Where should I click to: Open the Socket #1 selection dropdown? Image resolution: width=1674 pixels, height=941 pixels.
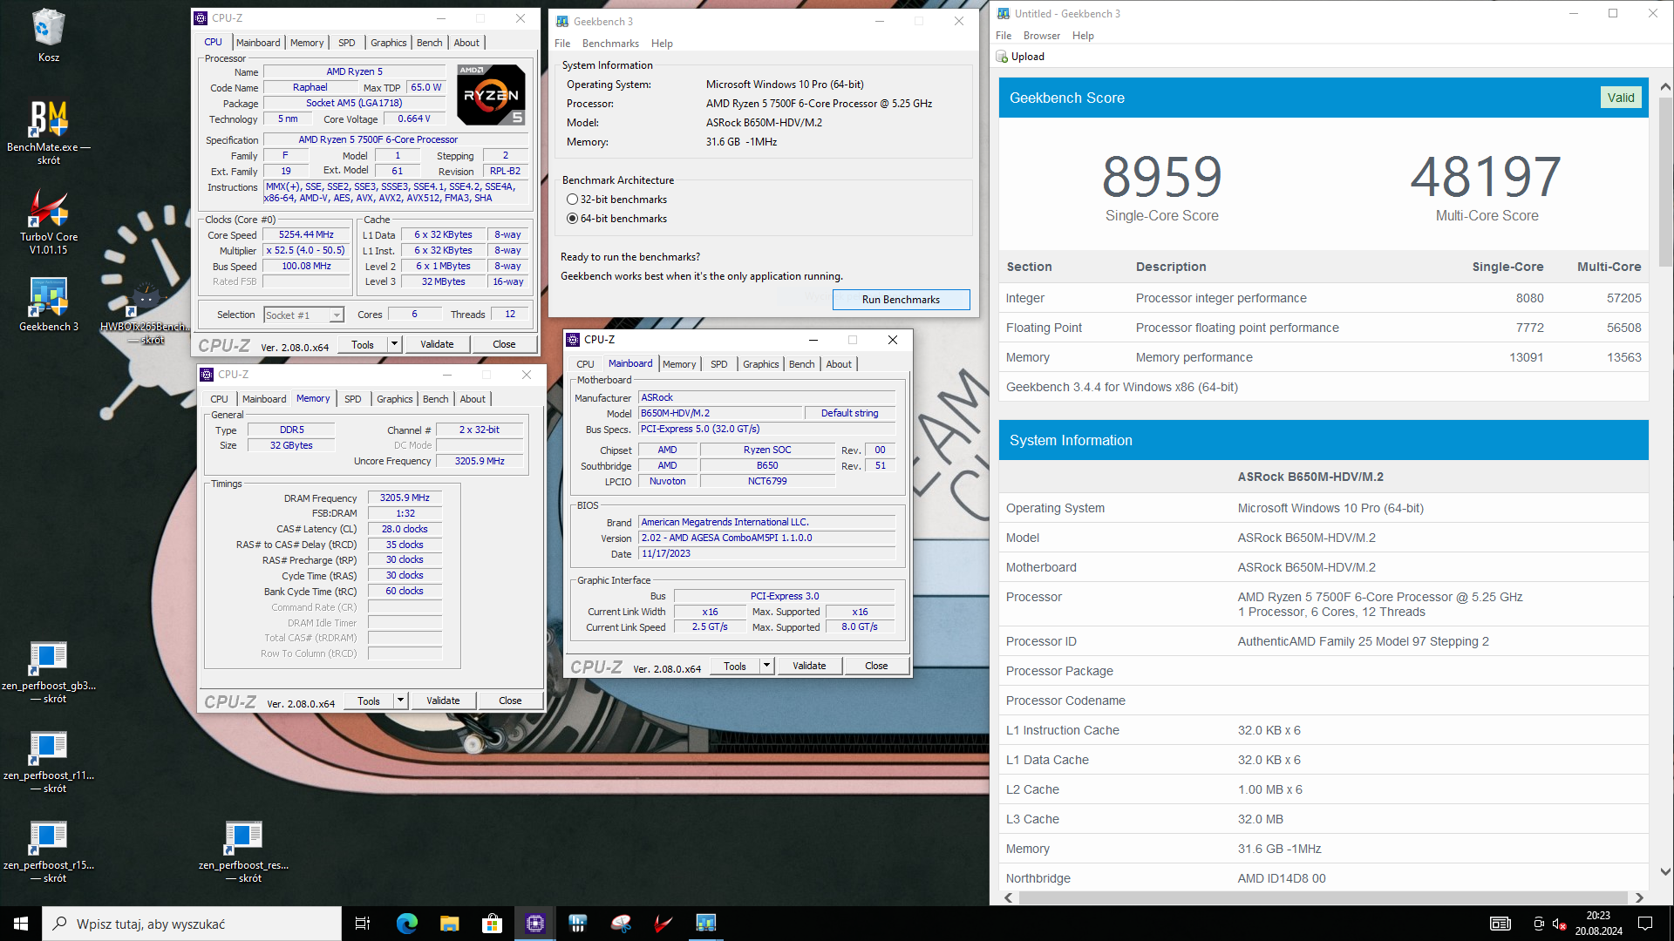(303, 315)
